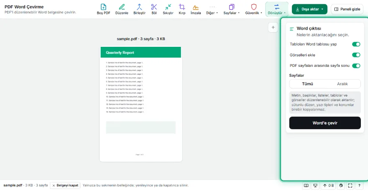Viewport: 368px width, 191px height.
Task: Open the Dışa aktar export dropdown
Action: pos(309,9)
